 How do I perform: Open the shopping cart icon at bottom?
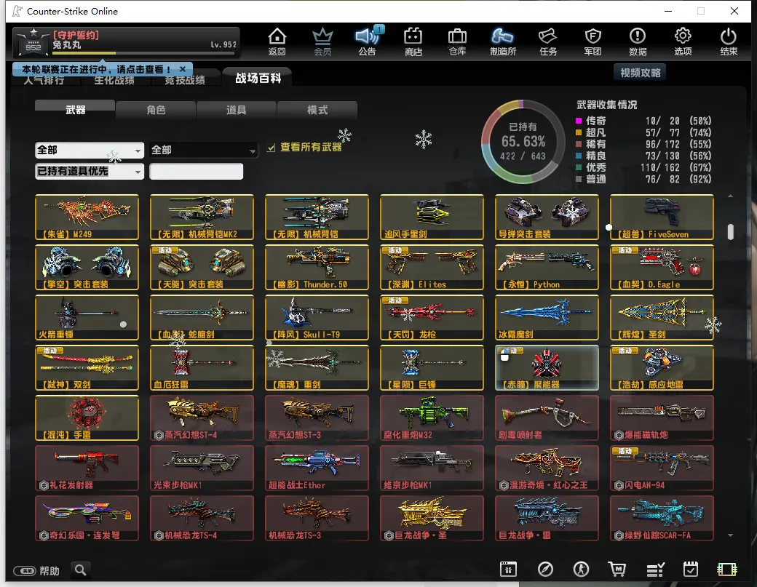pos(617,569)
